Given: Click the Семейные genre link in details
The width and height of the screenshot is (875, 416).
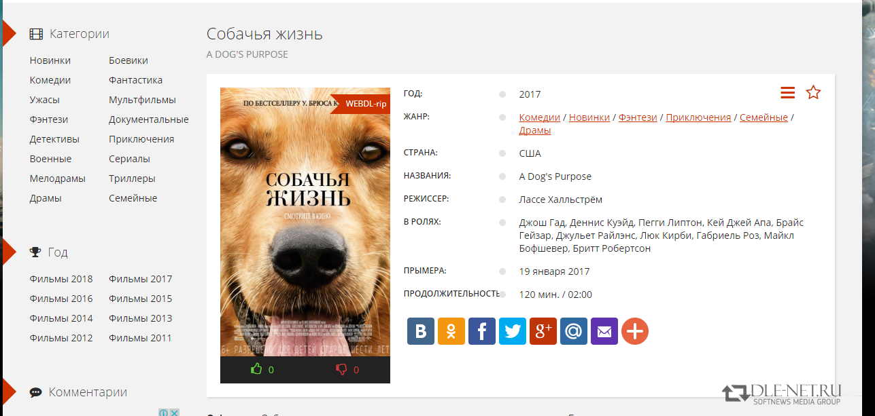Looking at the screenshot, I should (764, 117).
